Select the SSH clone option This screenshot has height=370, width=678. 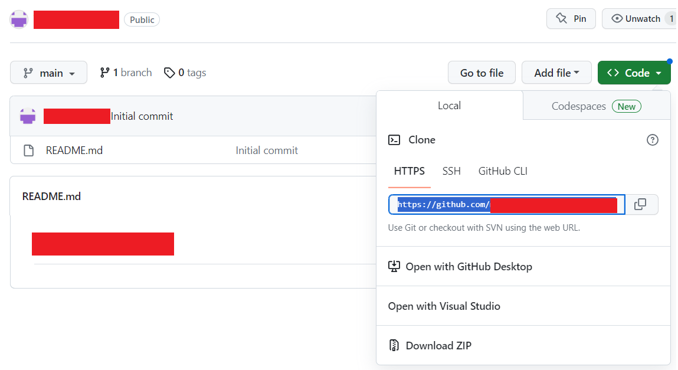[x=451, y=171]
